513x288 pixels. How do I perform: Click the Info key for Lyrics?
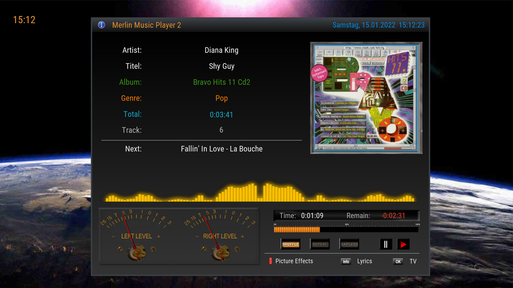[346, 262]
